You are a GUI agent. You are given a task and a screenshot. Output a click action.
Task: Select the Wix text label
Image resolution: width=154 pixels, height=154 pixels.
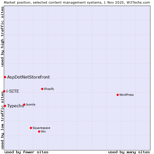coord(43,131)
